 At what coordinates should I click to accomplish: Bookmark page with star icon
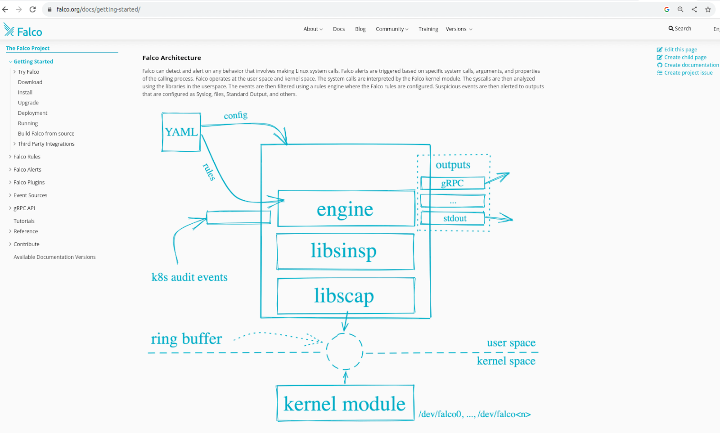708,9
